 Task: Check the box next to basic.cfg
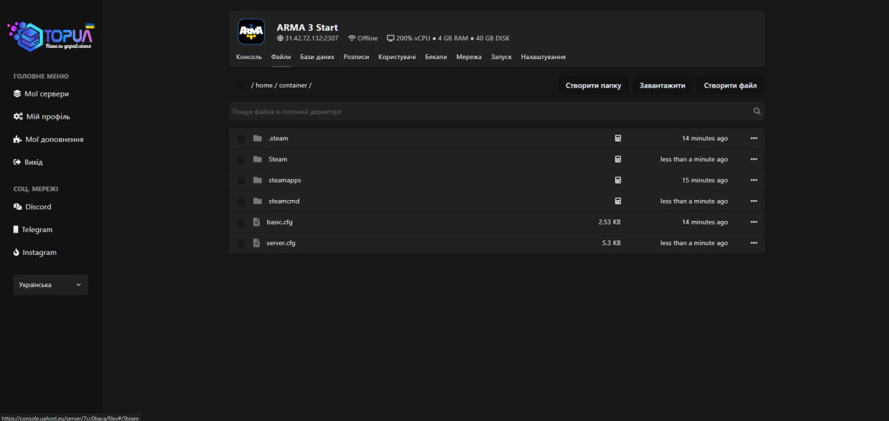coord(240,222)
